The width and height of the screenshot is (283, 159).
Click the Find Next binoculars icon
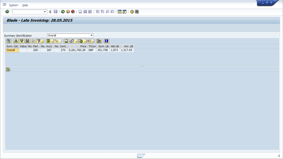point(90,12)
